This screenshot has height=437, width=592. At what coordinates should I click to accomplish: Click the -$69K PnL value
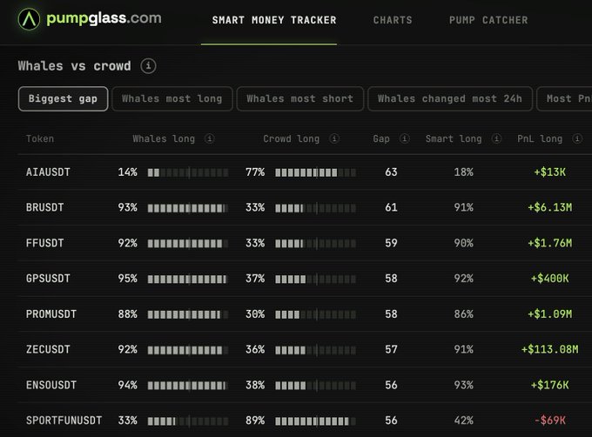[x=549, y=420]
